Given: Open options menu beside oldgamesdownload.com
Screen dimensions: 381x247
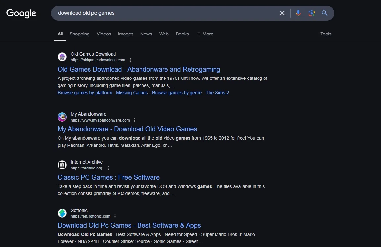Looking at the screenshot, I should [x=131, y=60].
